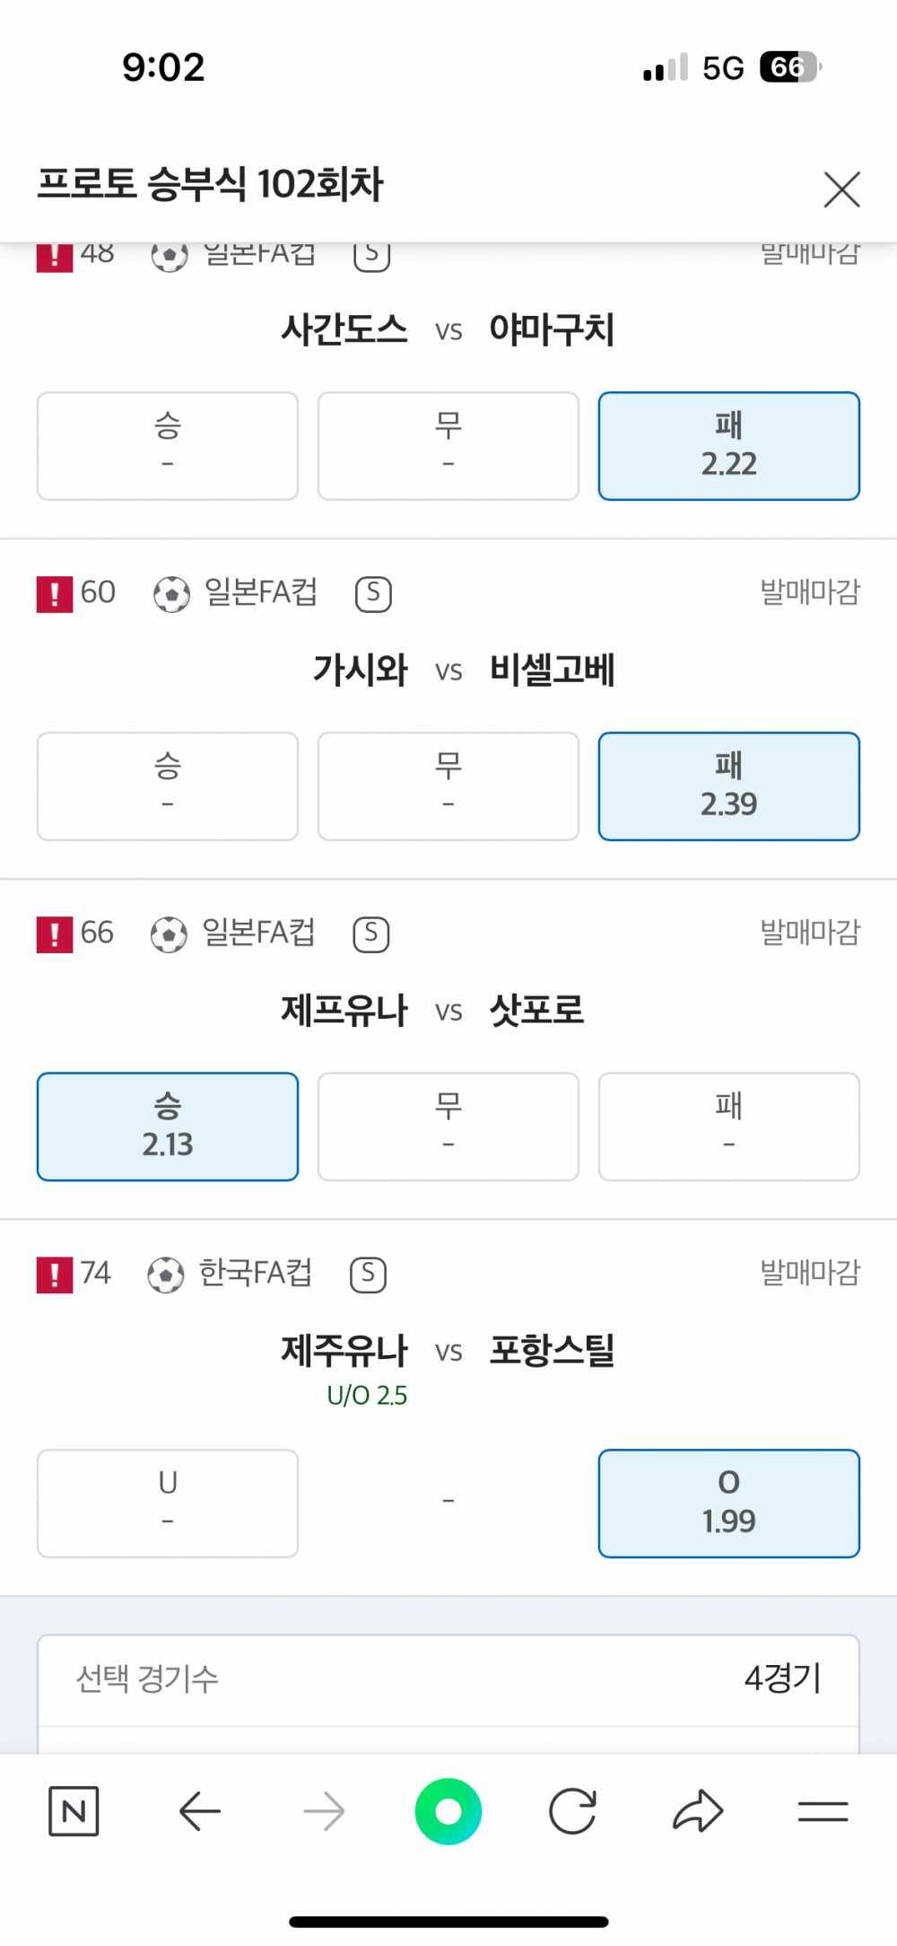Select Under for 제주유나 vs 포항스틸
The height and width of the screenshot is (1946, 897).
click(168, 1503)
